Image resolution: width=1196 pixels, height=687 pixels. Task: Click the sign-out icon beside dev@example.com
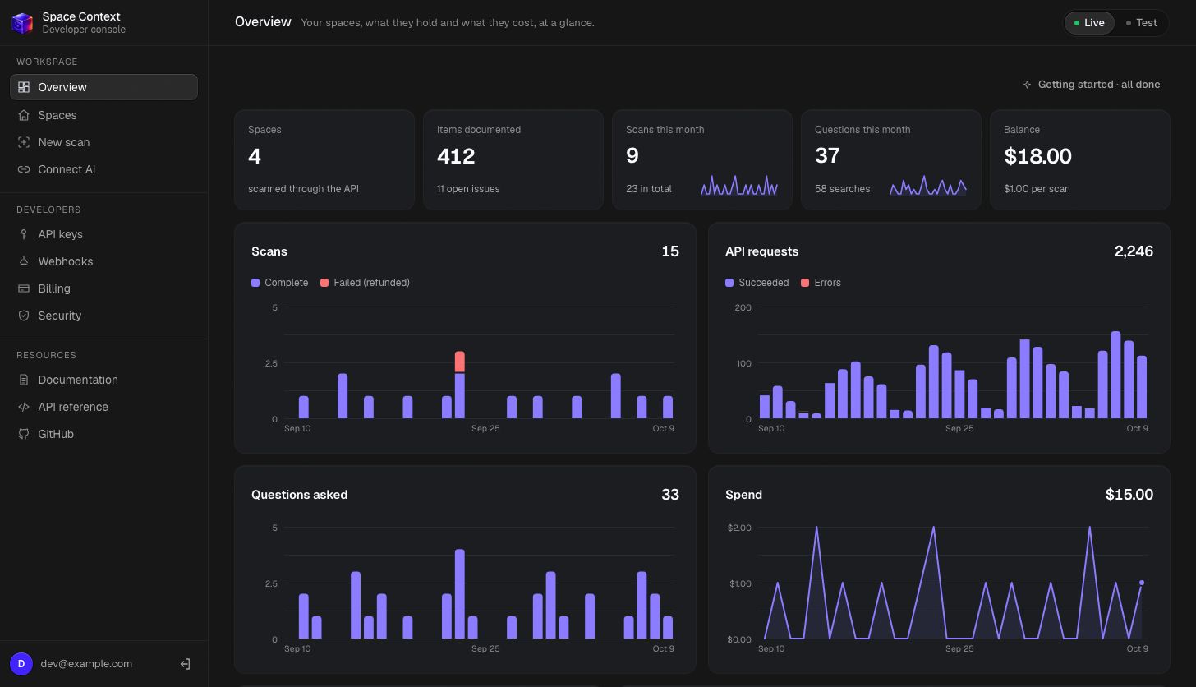coord(185,664)
